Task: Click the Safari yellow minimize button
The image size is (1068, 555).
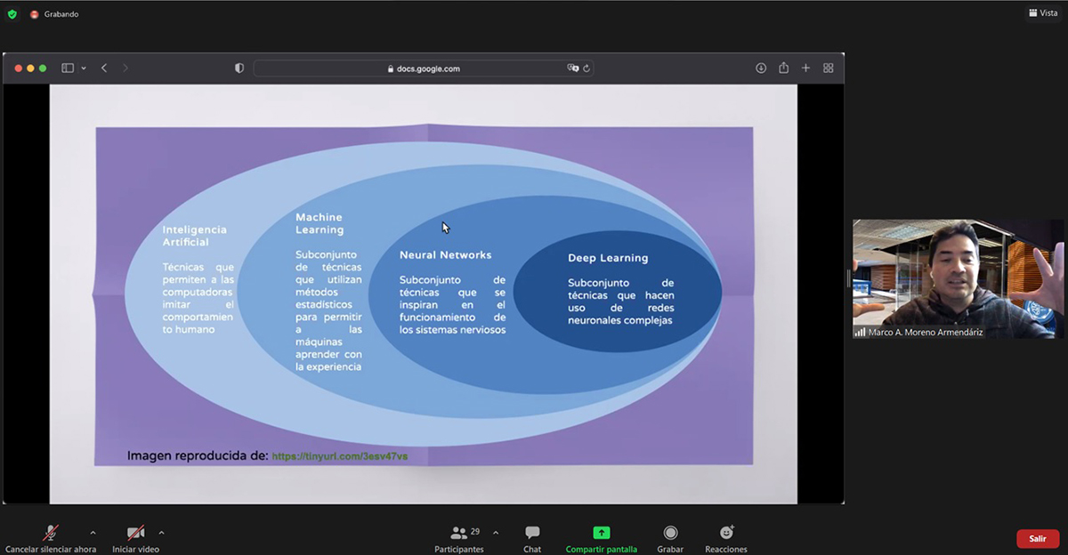Action: pos(30,68)
